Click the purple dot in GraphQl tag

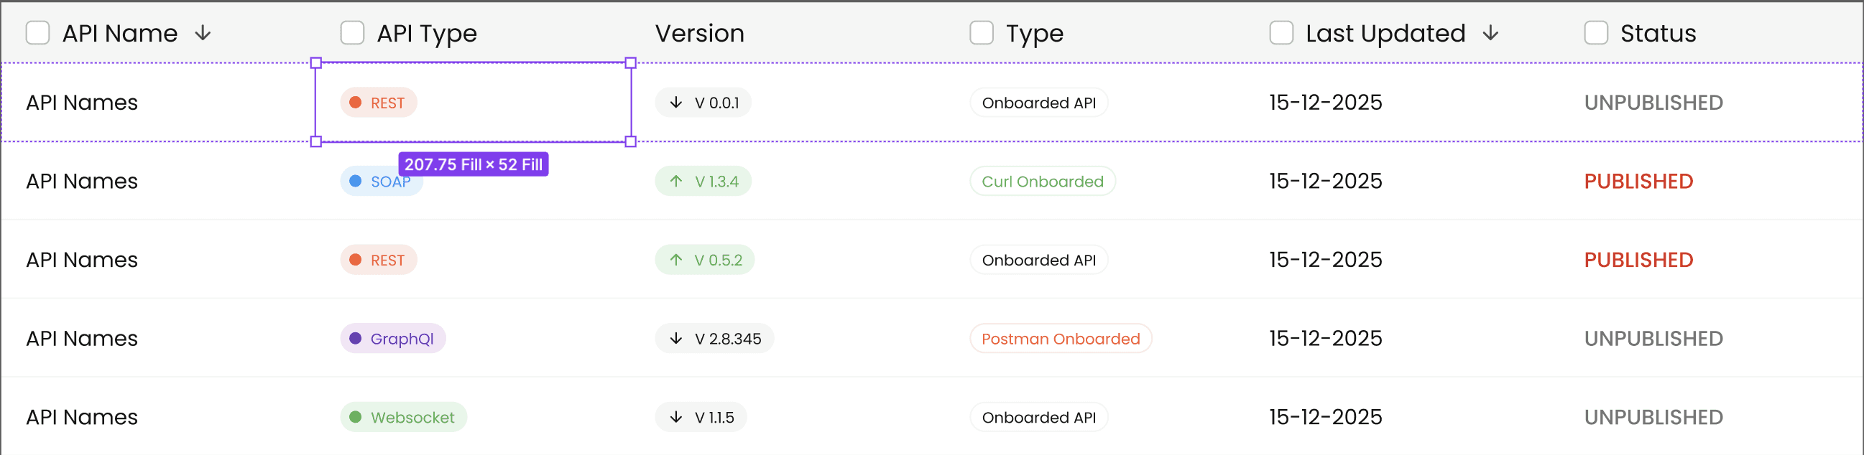pyautogui.click(x=355, y=339)
